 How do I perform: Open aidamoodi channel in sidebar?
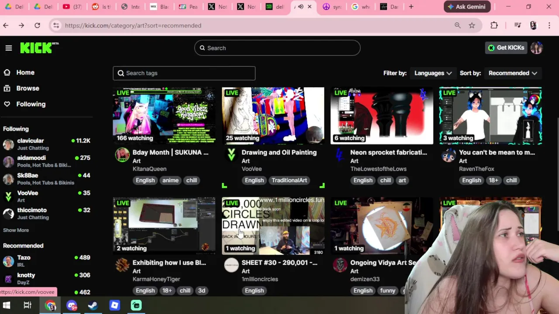click(x=46, y=161)
